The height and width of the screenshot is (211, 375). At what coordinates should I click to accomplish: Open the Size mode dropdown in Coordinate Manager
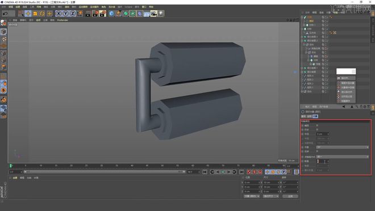tap(270, 196)
